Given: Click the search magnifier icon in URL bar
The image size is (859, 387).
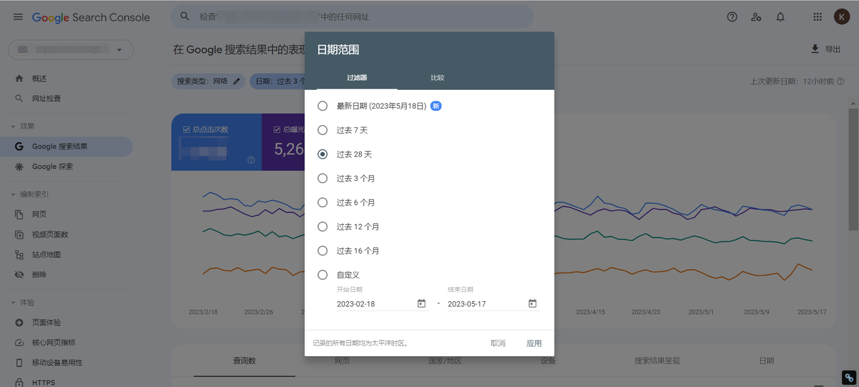Looking at the screenshot, I should coord(185,17).
